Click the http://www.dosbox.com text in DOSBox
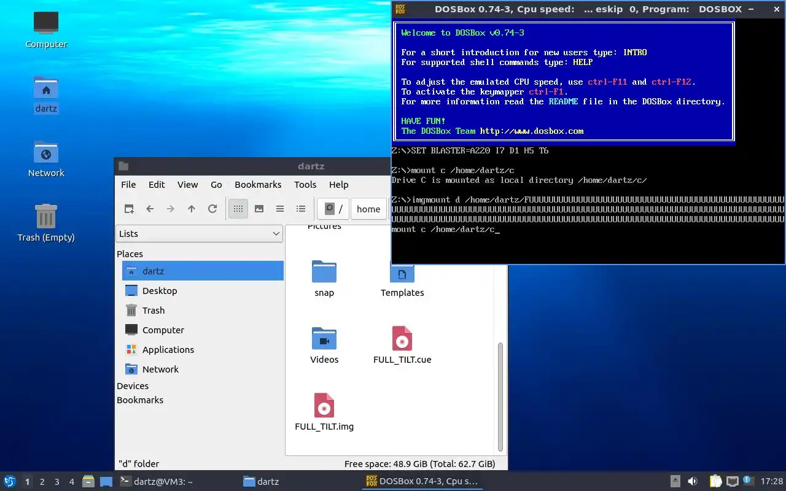This screenshot has height=491, width=786. click(x=532, y=131)
